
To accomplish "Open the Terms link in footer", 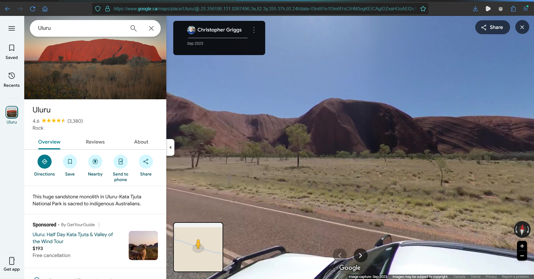I will tap(476, 277).
